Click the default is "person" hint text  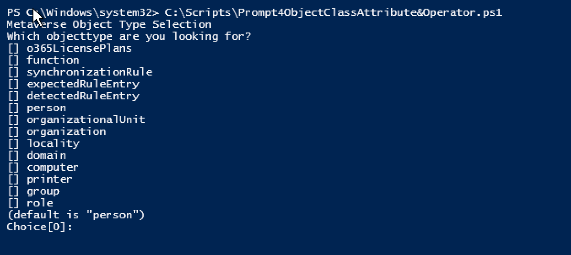76,215
